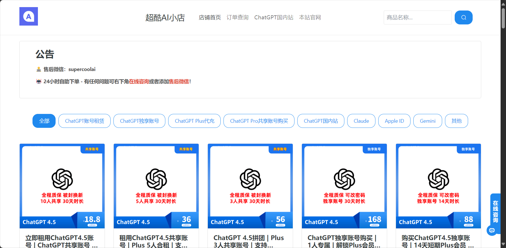
Task: Click the 18.8 price tag
Action: [x=92, y=220]
